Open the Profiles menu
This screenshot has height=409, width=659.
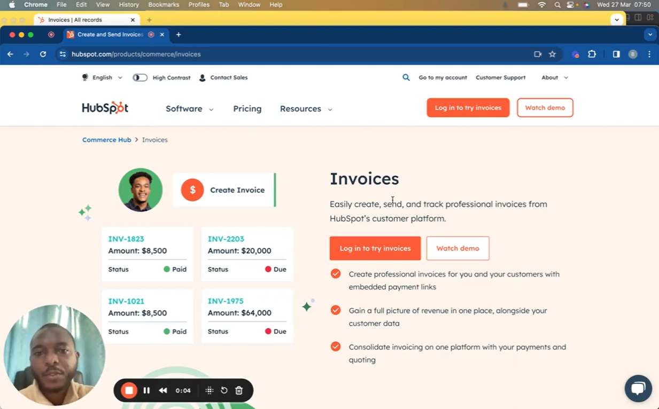tap(199, 5)
